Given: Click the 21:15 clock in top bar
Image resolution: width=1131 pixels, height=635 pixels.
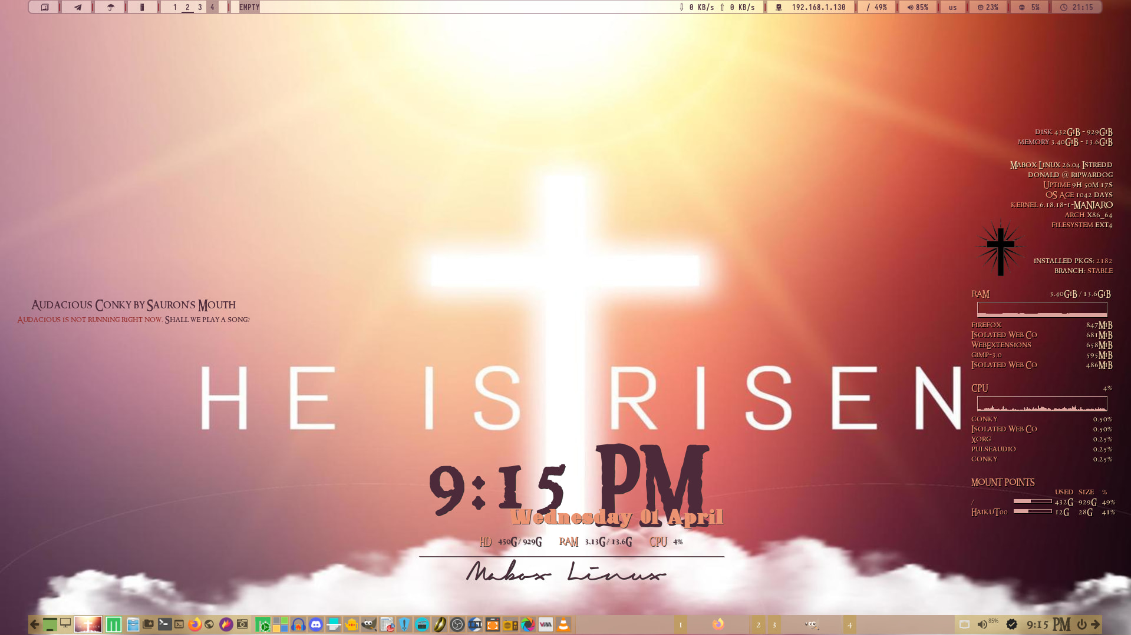Looking at the screenshot, I should 1077,7.
